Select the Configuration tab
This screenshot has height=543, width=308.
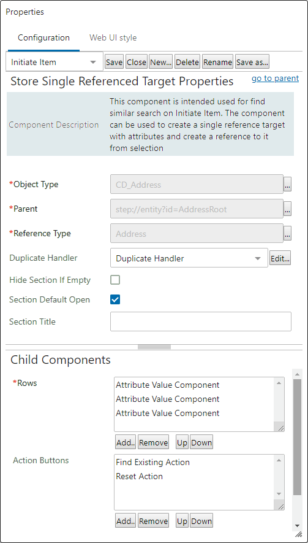(x=43, y=38)
